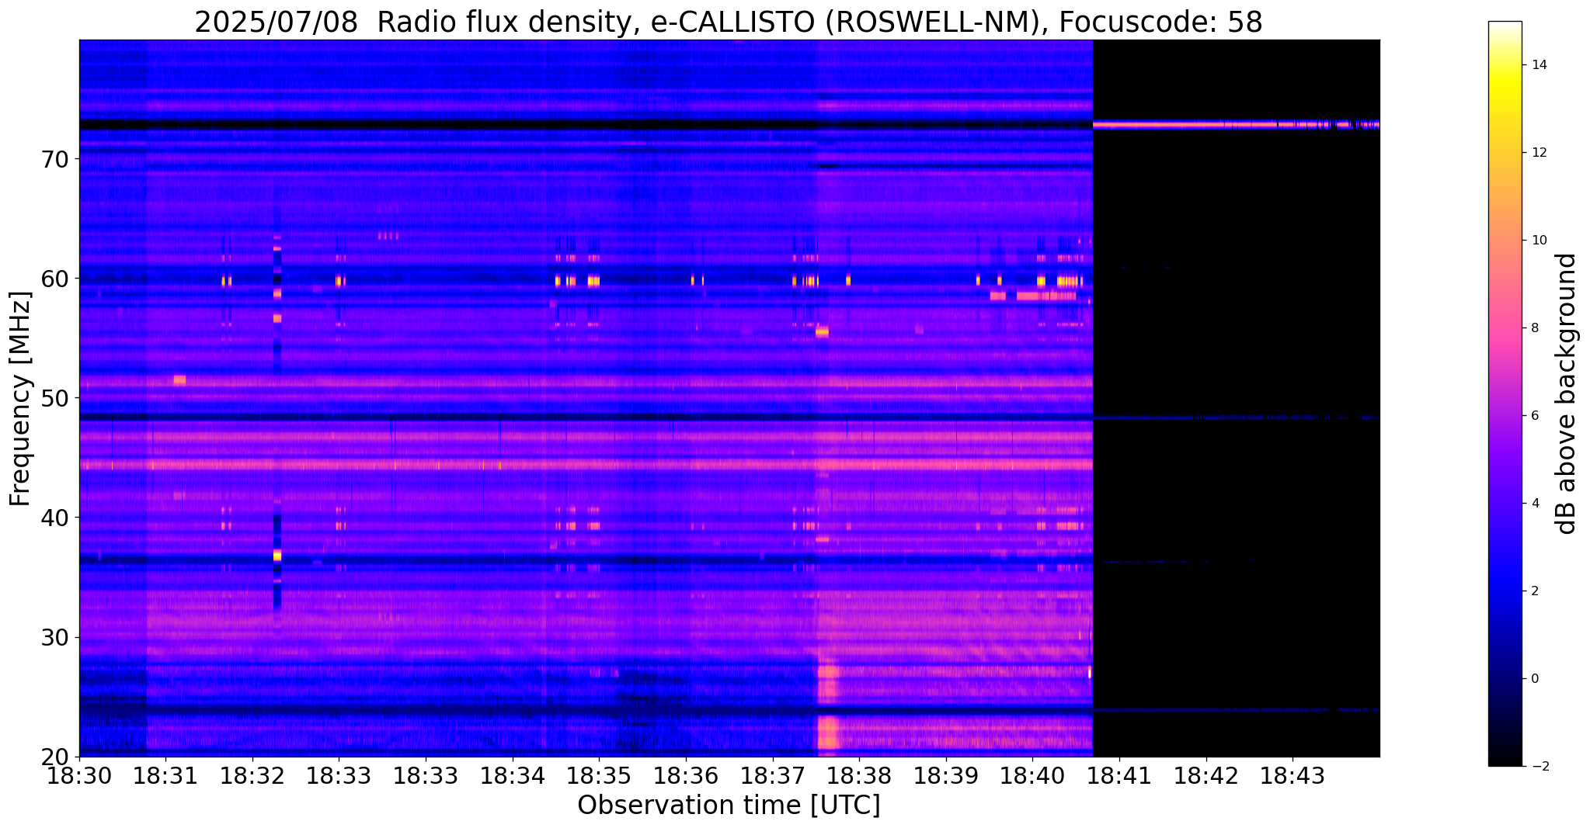Click the colorbar tick labeled 8
1590x828 pixels.
[x=1534, y=328]
